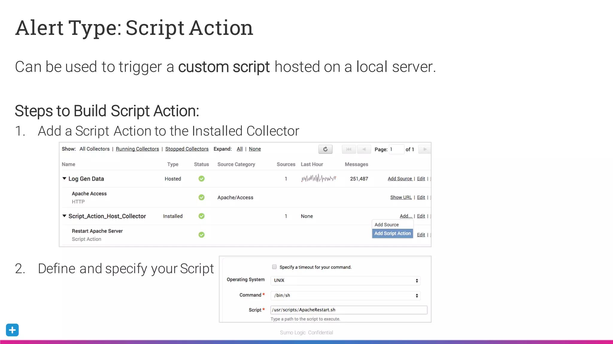The image size is (613, 344).
Task: Click the None last hour value
Action: pyautogui.click(x=307, y=216)
